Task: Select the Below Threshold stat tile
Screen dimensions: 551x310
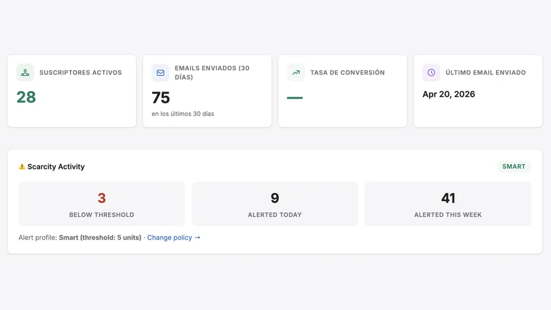Action: (x=101, y=204)
